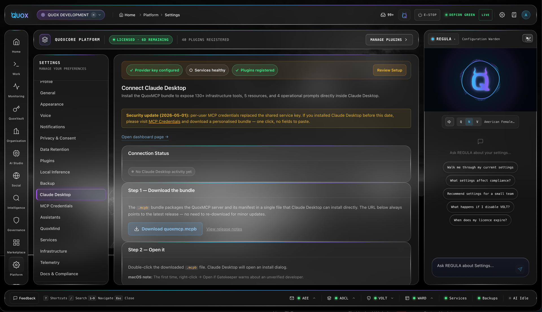Select MCP Credentials settings item
This screenshot has height=312, width=542.
coord(71,206)
